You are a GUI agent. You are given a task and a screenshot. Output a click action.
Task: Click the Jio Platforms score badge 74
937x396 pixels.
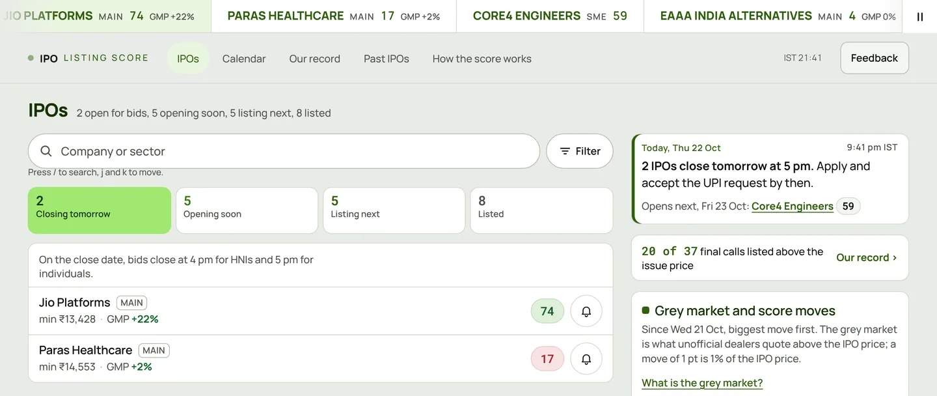point(547,311)
